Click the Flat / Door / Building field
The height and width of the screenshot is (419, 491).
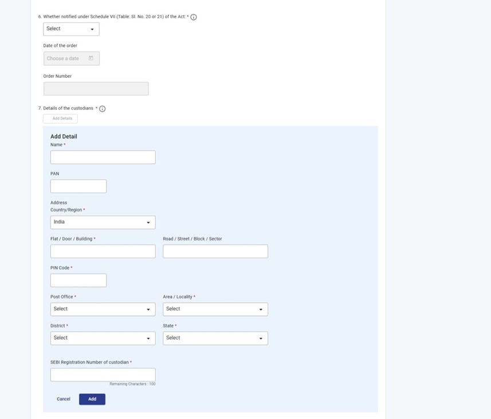103,251
